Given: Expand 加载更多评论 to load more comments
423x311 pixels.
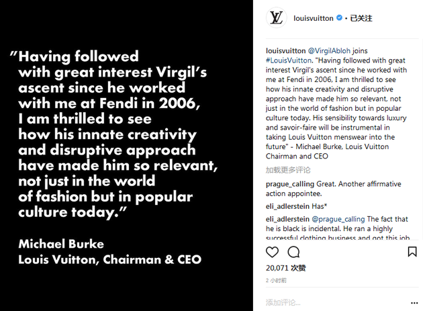Looking at the screenshot, I should 288,170.
